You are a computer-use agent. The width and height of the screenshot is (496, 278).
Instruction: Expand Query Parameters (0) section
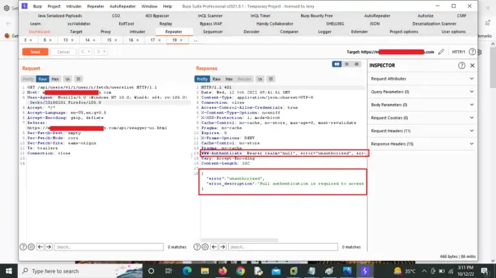tap(422, 92)
